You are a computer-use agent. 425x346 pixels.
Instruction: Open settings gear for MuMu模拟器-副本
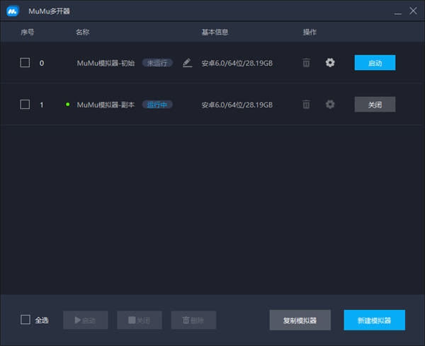[330, 104]
